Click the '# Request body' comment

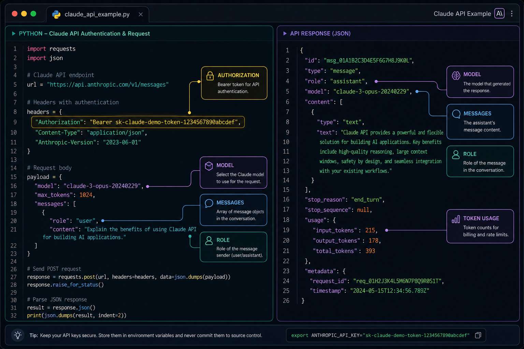point(49,168)
